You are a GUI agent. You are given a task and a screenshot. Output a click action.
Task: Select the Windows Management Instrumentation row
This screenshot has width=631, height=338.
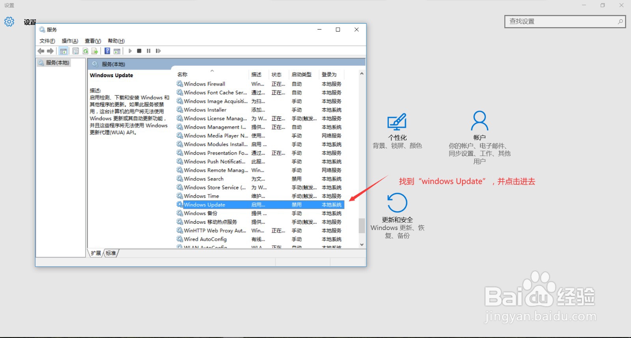click(260, 127)
